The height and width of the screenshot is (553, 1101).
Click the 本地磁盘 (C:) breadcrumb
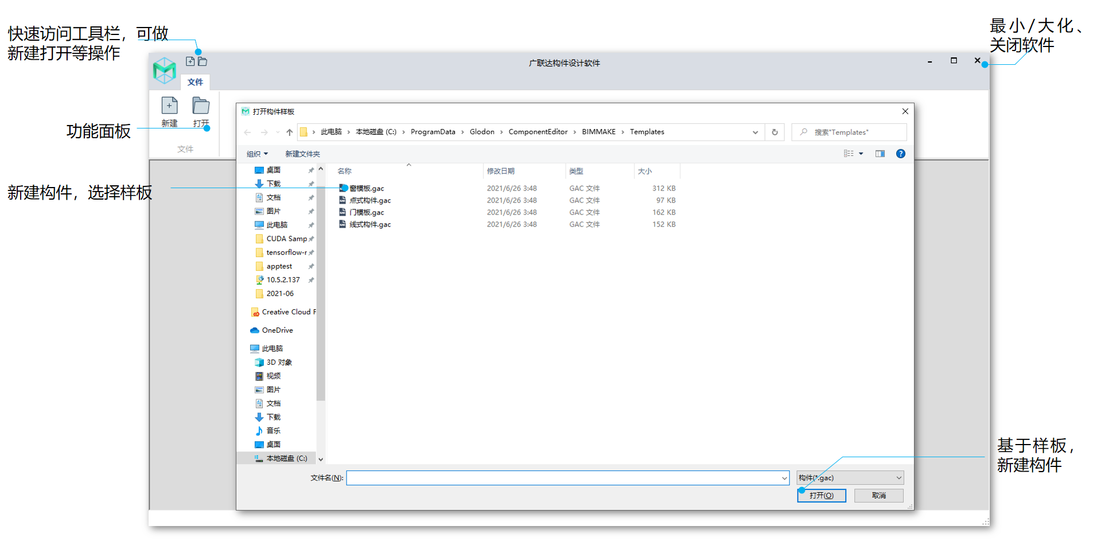[x=376, y=132]
